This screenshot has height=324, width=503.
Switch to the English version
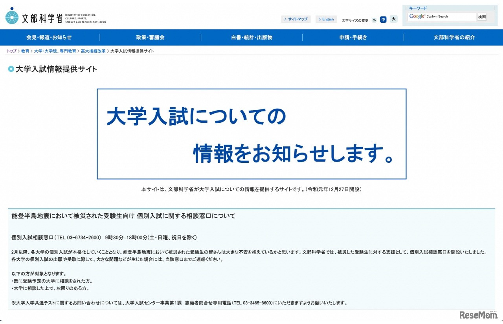coord(328,19)
